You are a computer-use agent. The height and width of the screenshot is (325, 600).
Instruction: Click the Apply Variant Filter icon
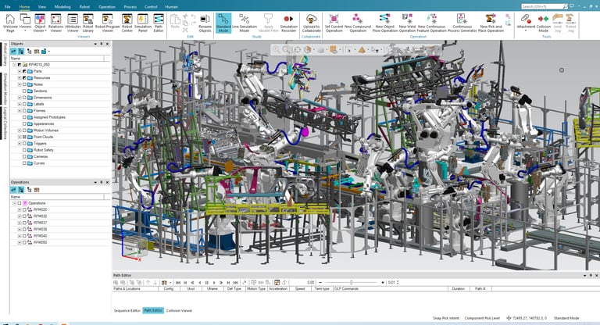click(x=268, y=23)
